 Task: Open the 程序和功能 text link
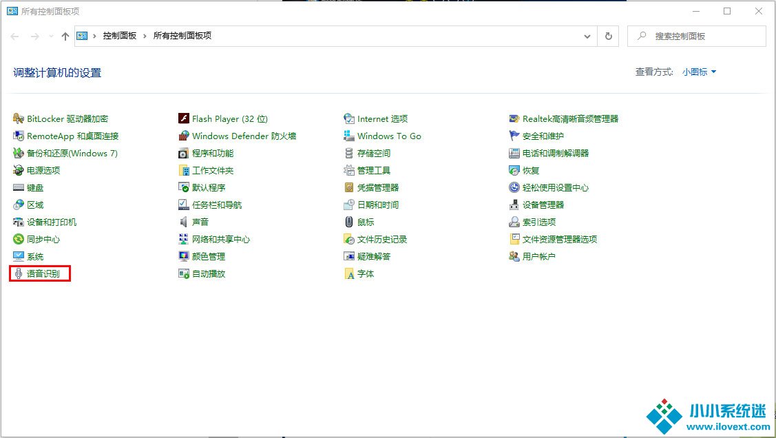tap(213, 154)
